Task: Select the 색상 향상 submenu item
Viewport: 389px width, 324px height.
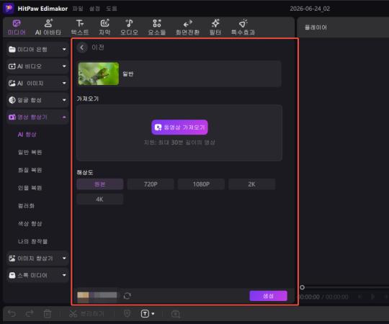Action: (30, 224)
